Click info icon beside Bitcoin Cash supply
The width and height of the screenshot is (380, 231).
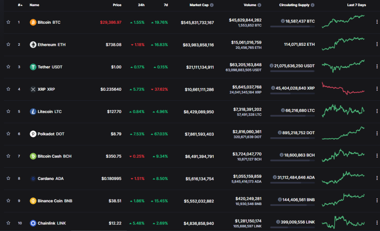tap(281, 155)
